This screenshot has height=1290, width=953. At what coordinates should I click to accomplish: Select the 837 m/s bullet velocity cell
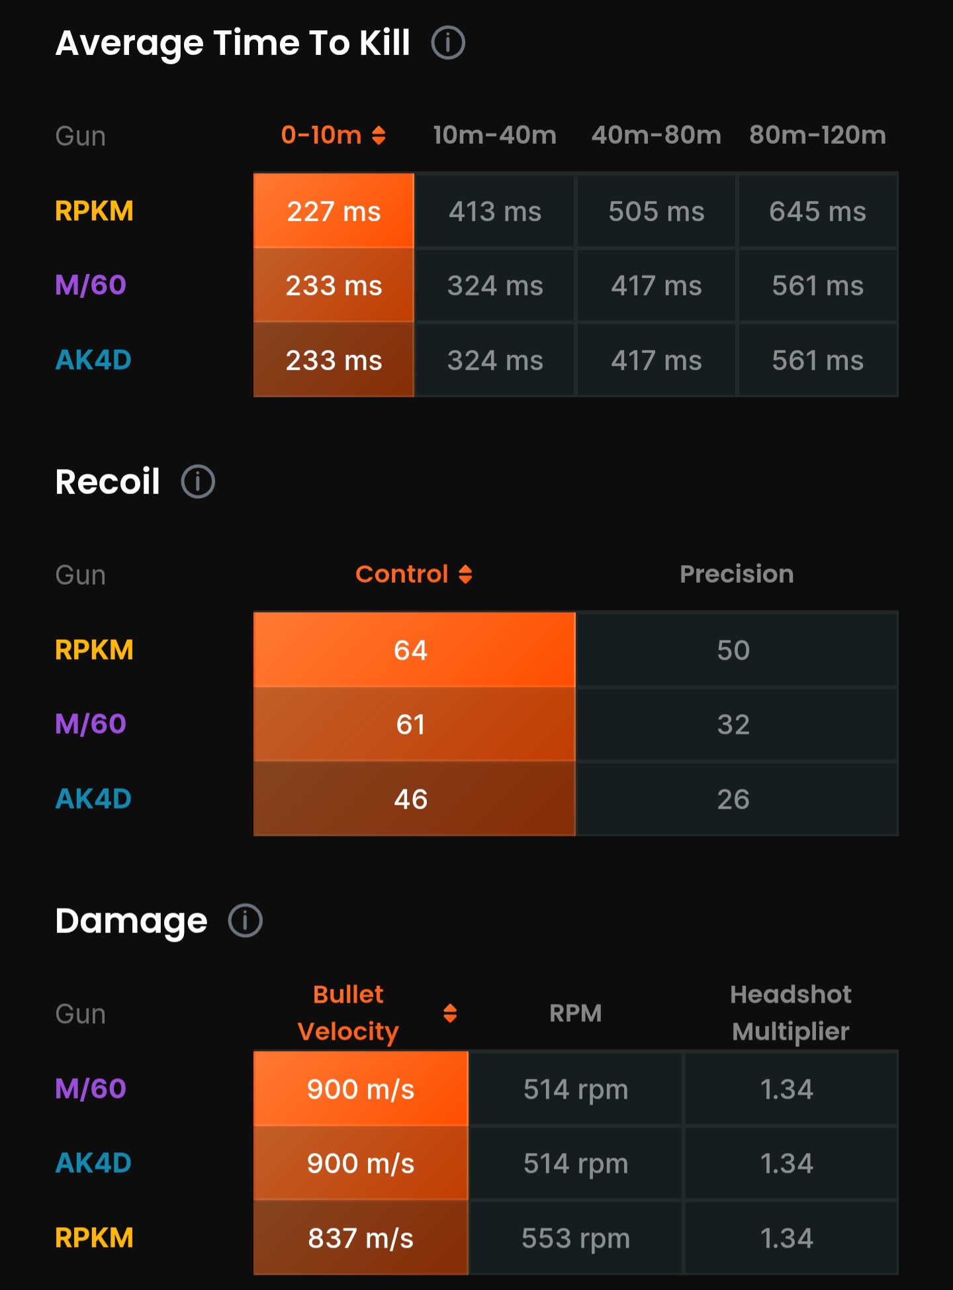click(x=361, y=1238)
